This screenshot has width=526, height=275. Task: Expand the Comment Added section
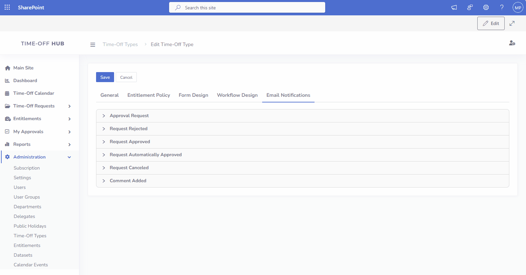128,181
